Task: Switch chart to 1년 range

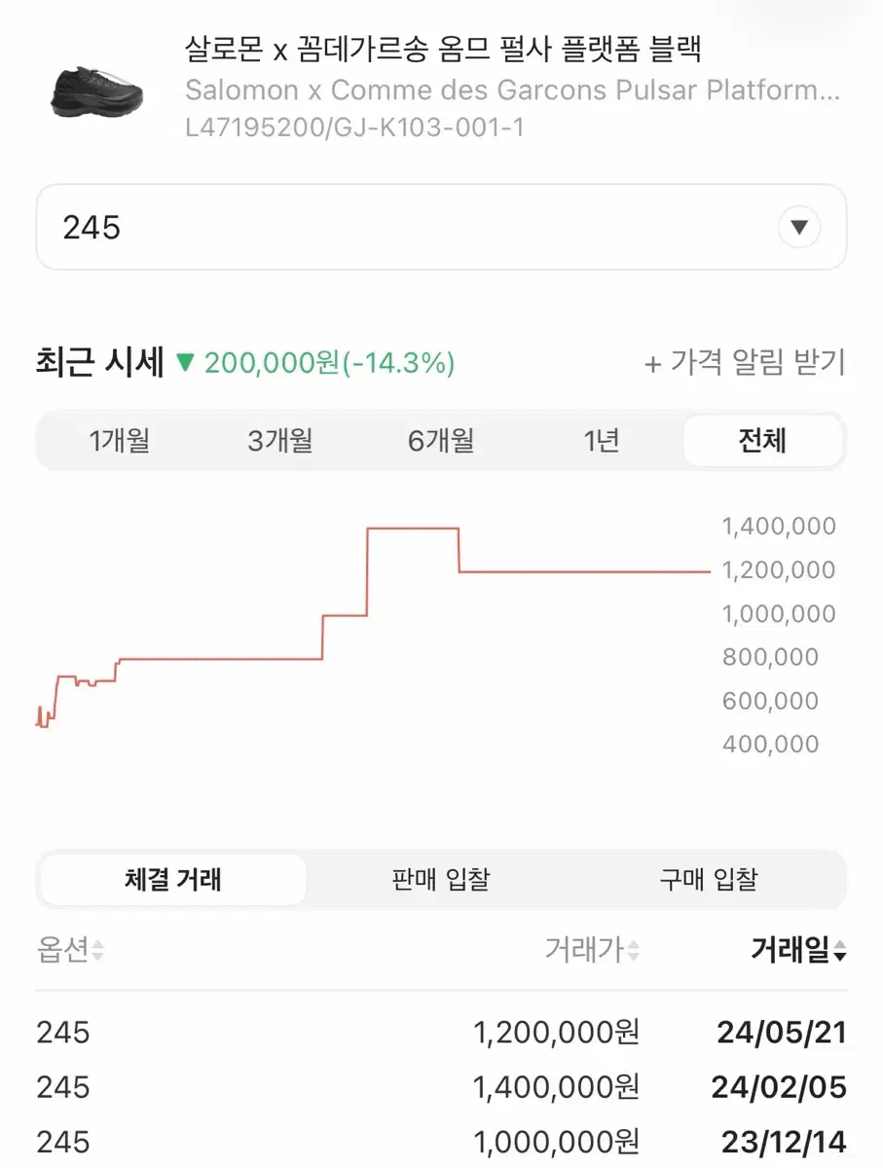Action: [601, 442]
